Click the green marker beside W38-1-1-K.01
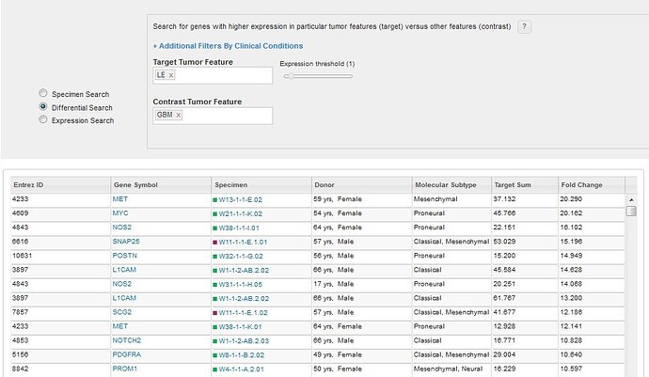 coord(214,327)
